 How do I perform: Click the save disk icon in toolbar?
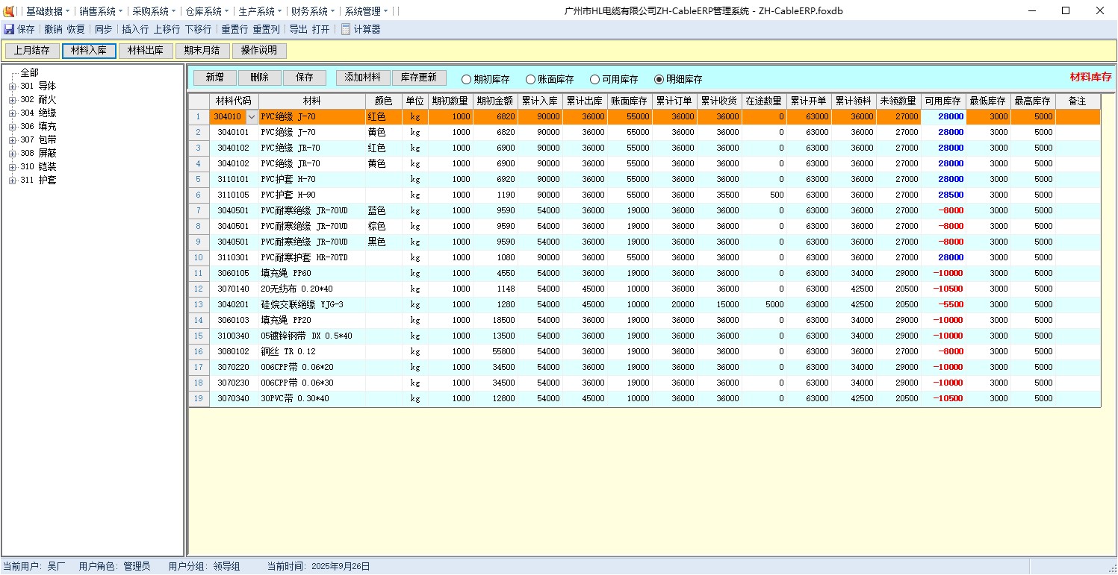point(9,30)
